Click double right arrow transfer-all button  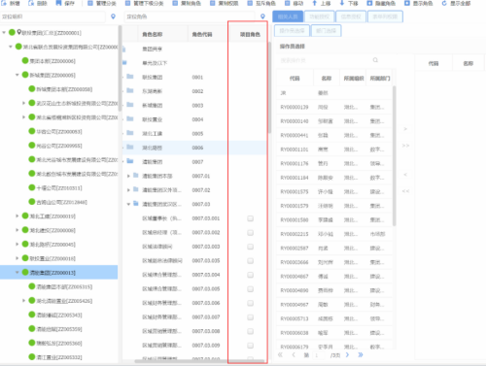[405, 146]
